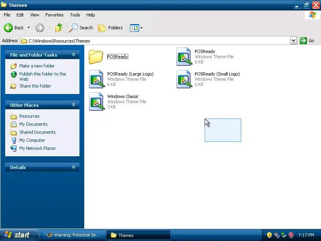Click inside the Address bar path field

(155, 41)
